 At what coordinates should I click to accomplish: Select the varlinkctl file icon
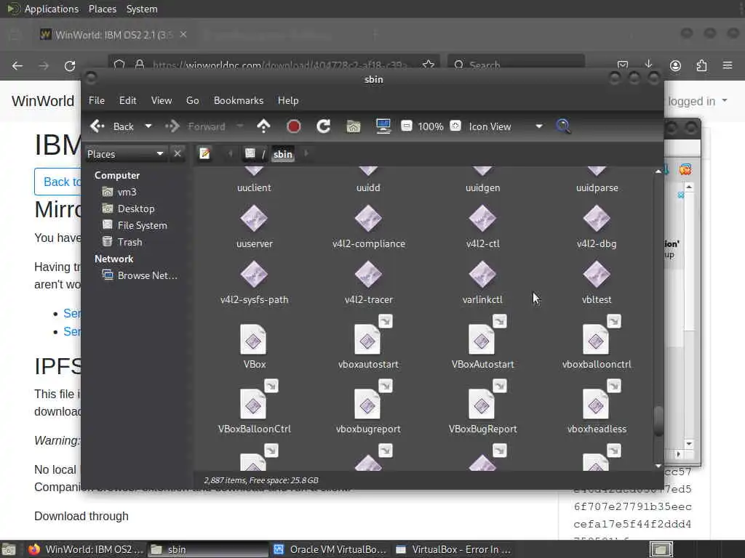(x=482, y=275)
